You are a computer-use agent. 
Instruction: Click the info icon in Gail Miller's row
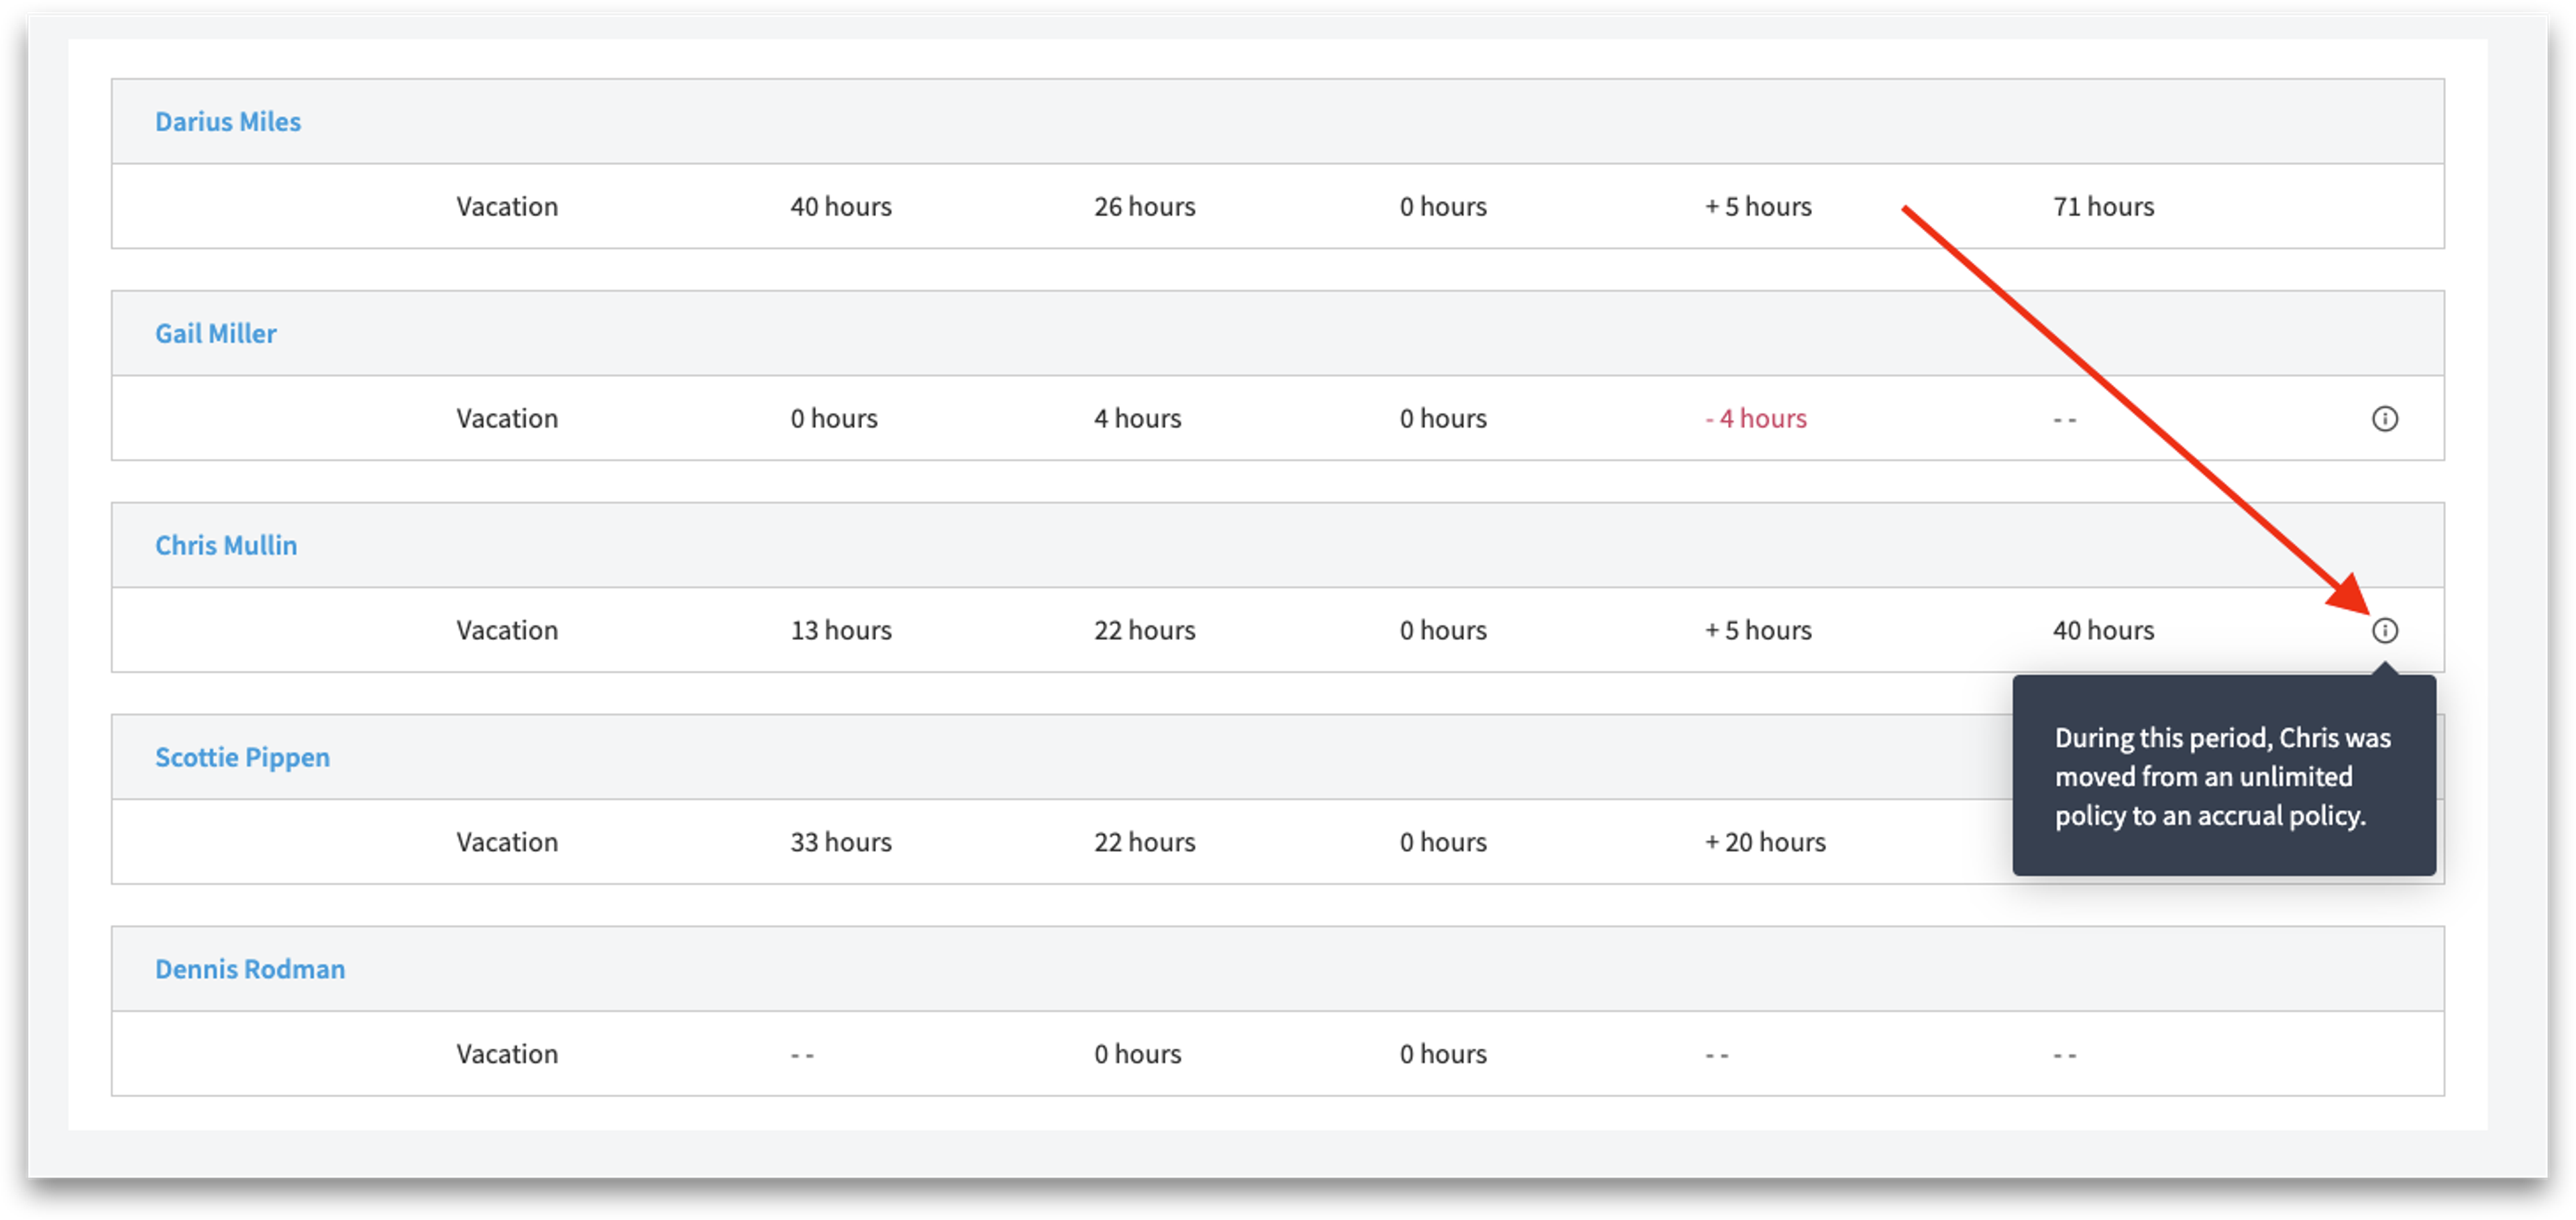click(x=2385, y=418)
